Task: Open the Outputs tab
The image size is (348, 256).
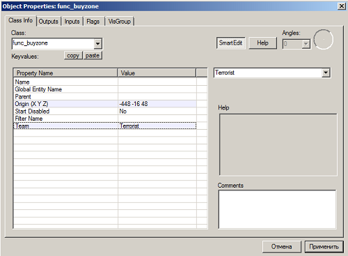Action: (49, 22)
